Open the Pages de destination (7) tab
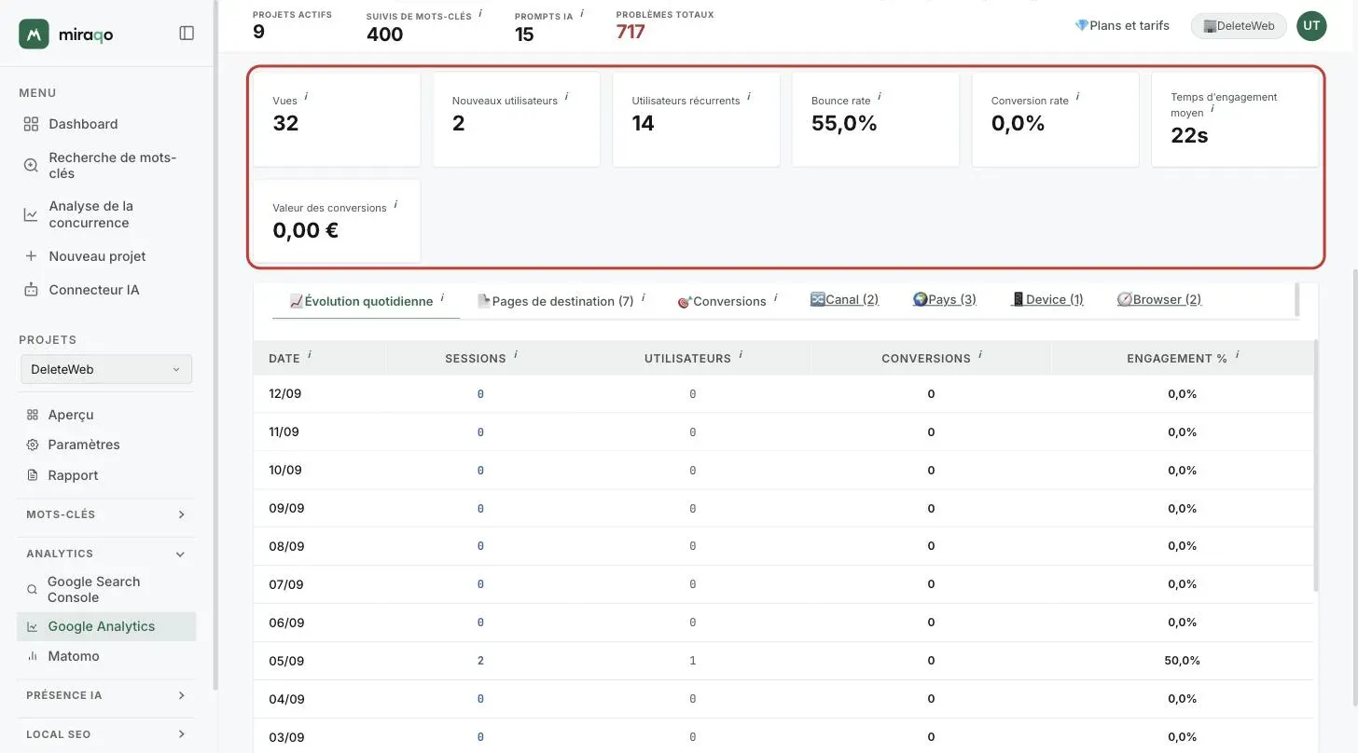This screenshot has width=1358, height=753. tap(561, 301)
